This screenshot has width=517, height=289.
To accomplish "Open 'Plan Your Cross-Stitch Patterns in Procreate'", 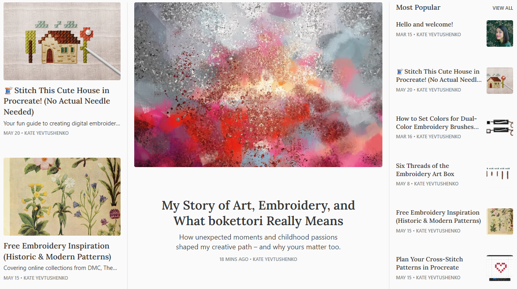I will pyautogui.click(x=429, y=263).
